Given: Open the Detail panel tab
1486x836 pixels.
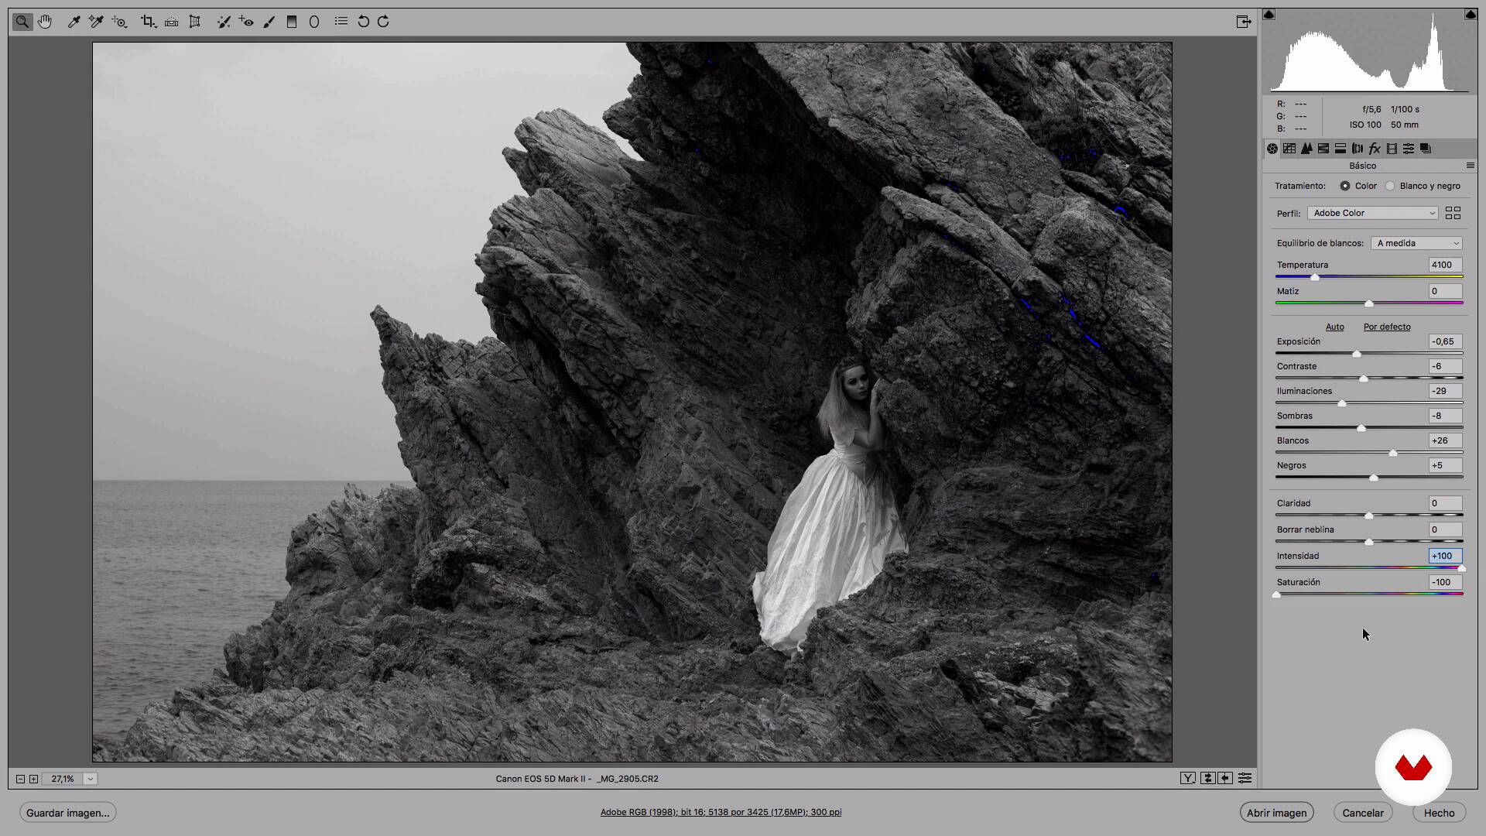Looking at the screenshot, I should (1306, 149).
